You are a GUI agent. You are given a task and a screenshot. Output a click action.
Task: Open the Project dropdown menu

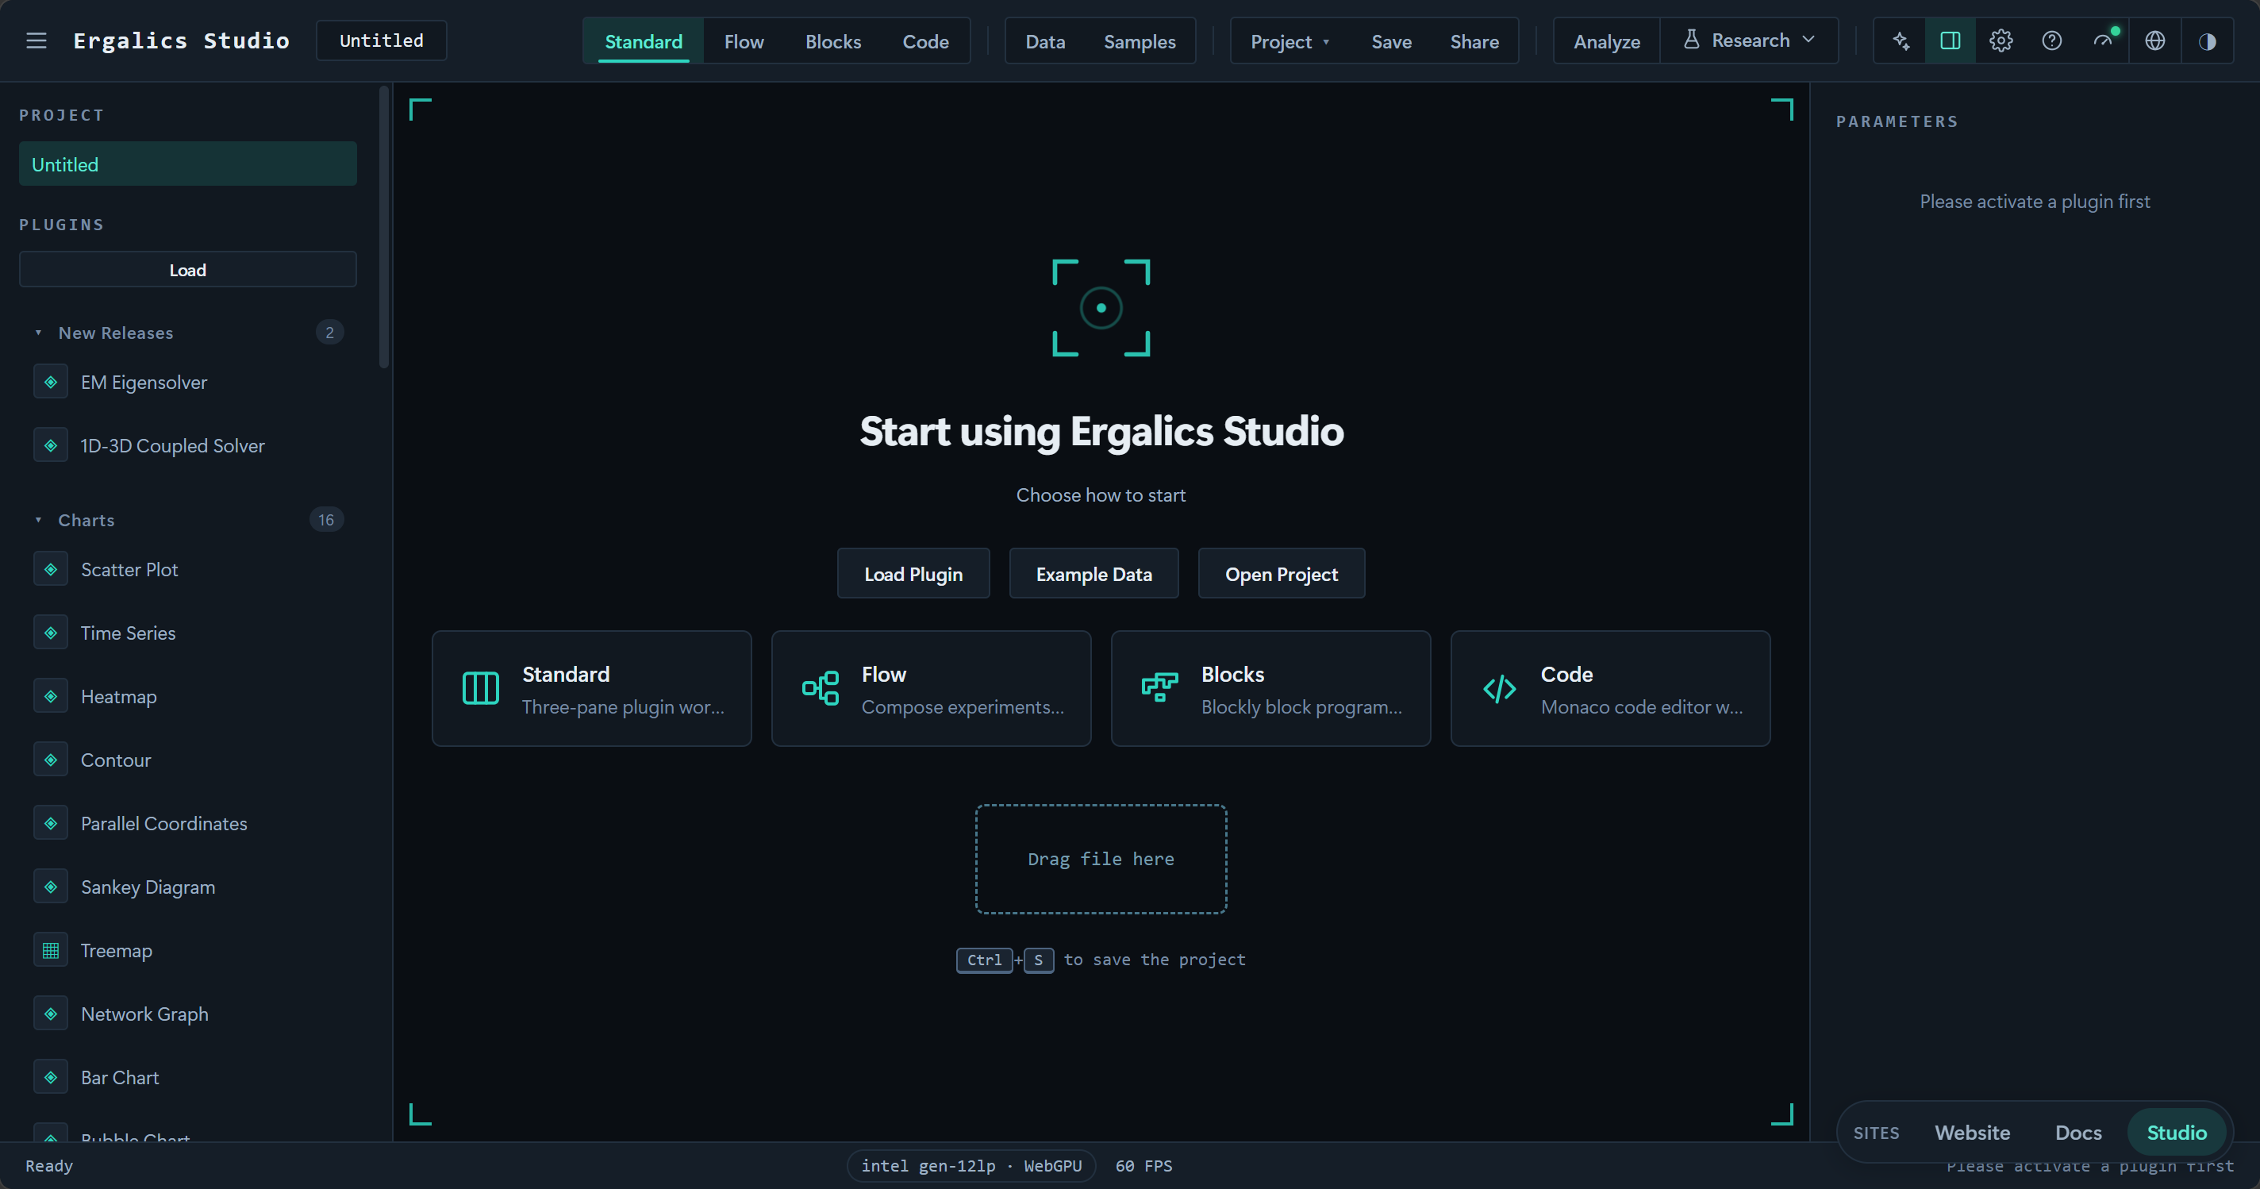click(1290, 41)
